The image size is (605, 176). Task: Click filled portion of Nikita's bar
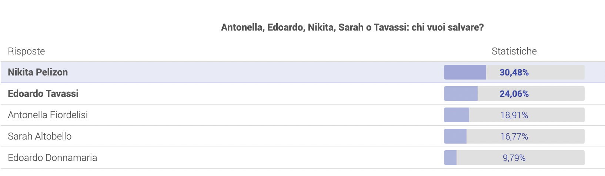[x=465, y=72]
